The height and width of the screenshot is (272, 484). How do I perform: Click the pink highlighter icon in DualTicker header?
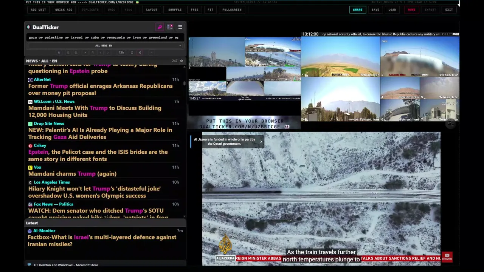[x=160, y=27]
